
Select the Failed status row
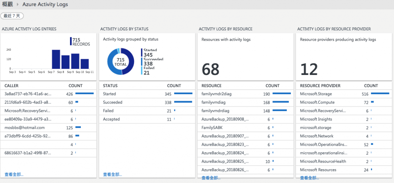click(x=147, y=111)
